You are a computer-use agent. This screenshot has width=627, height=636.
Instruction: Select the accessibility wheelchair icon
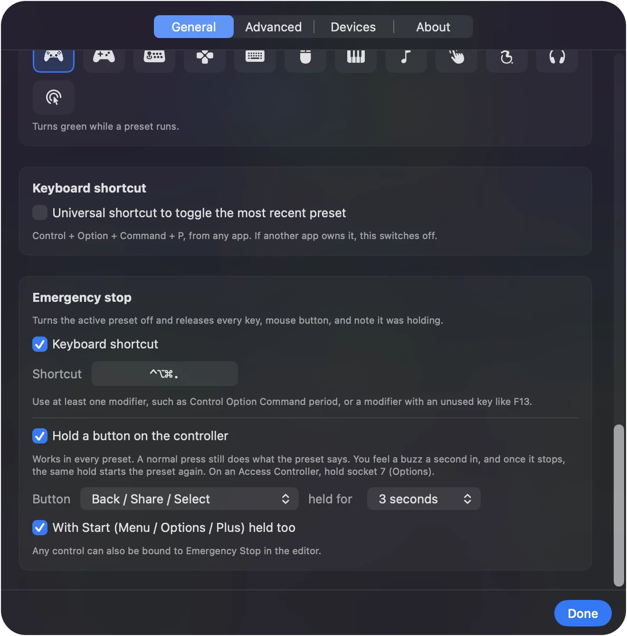point(507,60)
